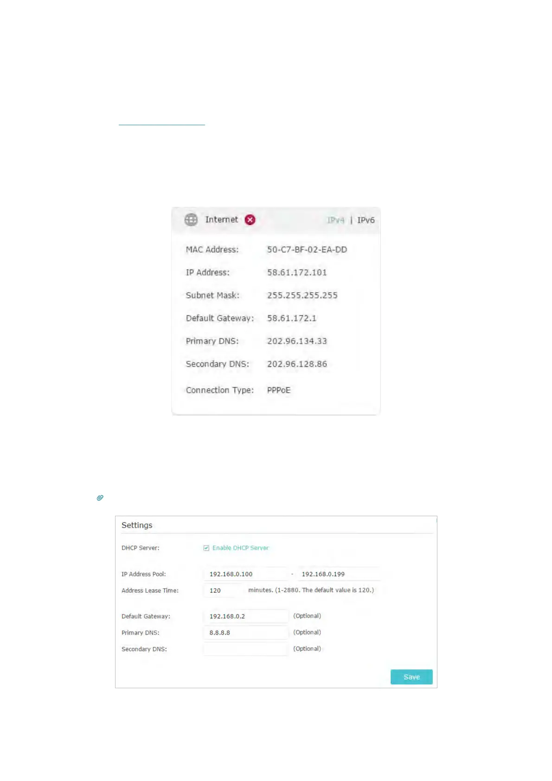The width and height of the screenshot is (552, 781).
Task: Click the paperclip note icon
Action: click(x=100, y=498)
